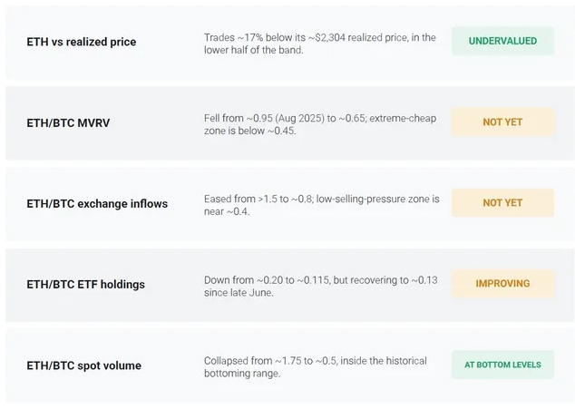Click the text about recovering since late June
The width and height of the screenshot is (575, 409).
click(321, 287)
